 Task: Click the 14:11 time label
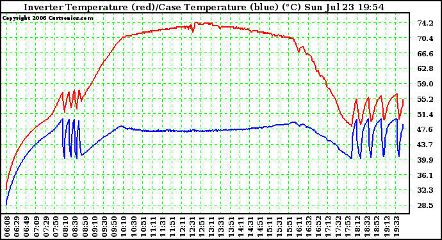[x=241, y=227]
